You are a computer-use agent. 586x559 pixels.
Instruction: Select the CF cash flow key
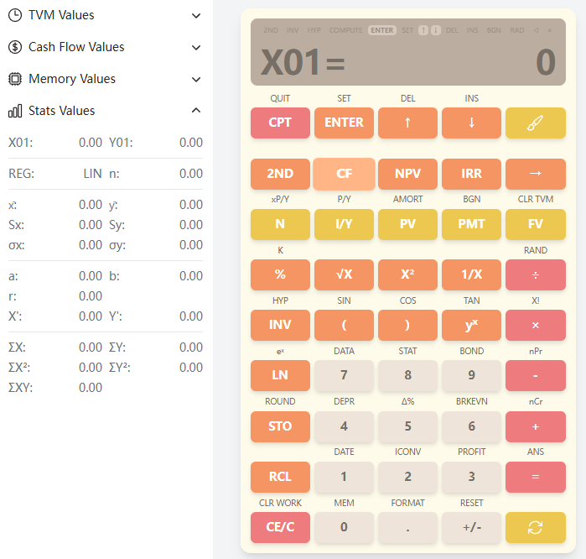pyautogui.click(x=344, y=174)
